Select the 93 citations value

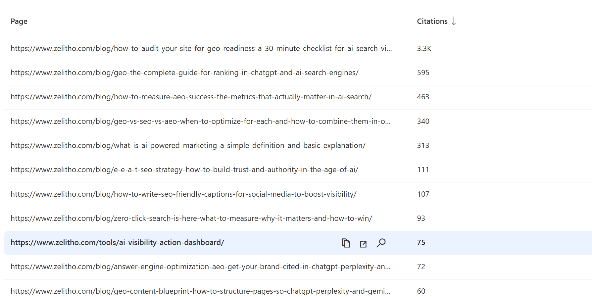click(421, 218)
